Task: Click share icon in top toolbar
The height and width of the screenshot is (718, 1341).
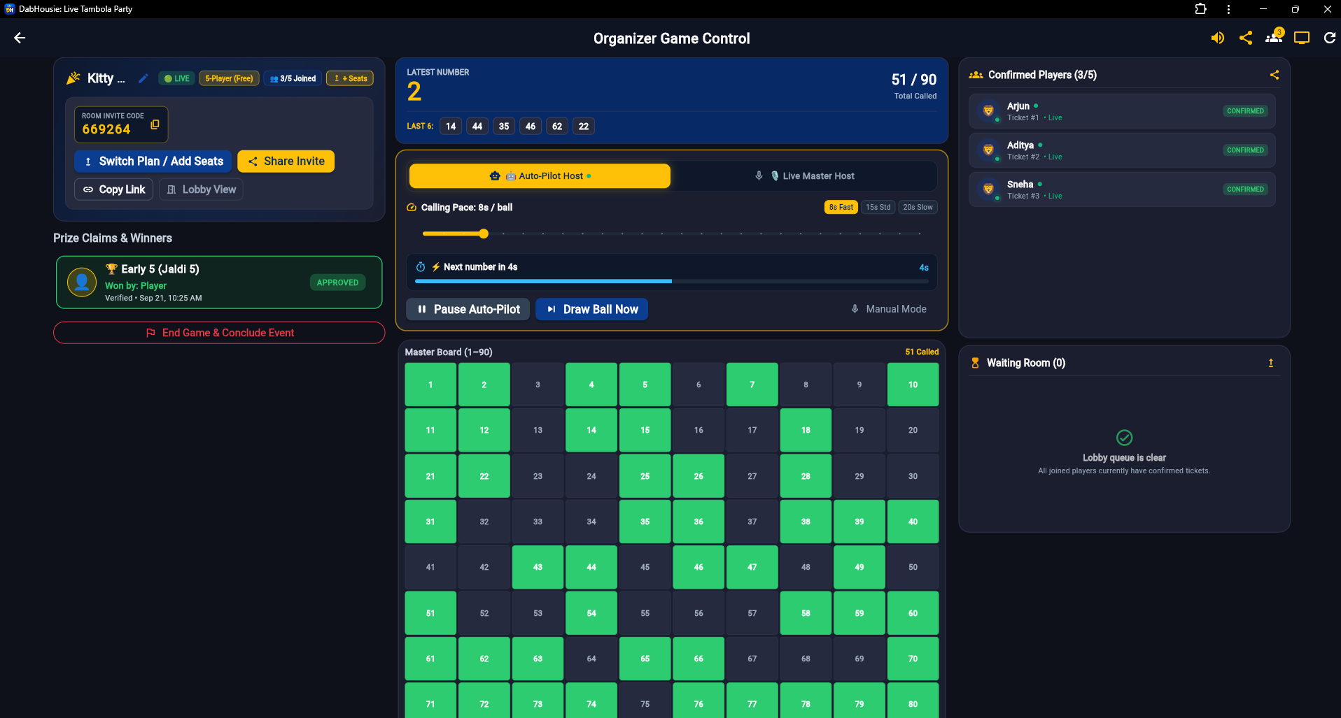Action: click(1246, 38)
